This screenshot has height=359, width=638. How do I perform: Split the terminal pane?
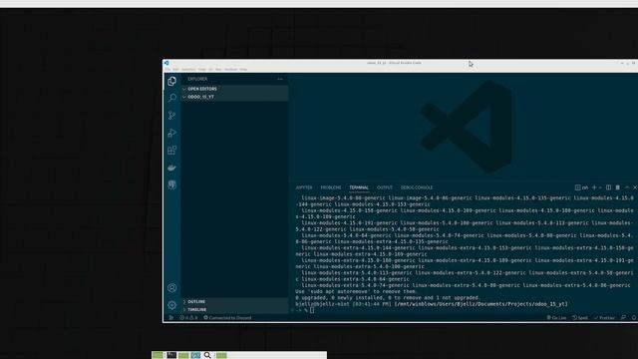coord(608,187)
